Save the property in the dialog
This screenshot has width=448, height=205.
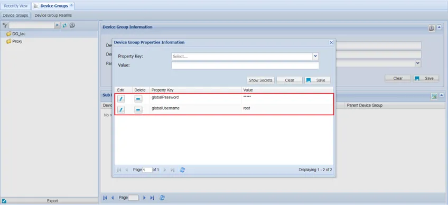pyautogui.click(x=318, y=80)
